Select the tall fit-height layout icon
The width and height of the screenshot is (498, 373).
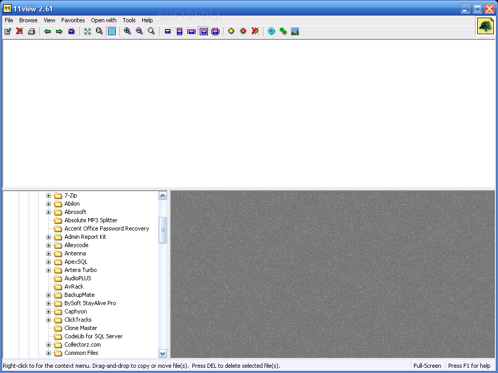click(179, 31)
